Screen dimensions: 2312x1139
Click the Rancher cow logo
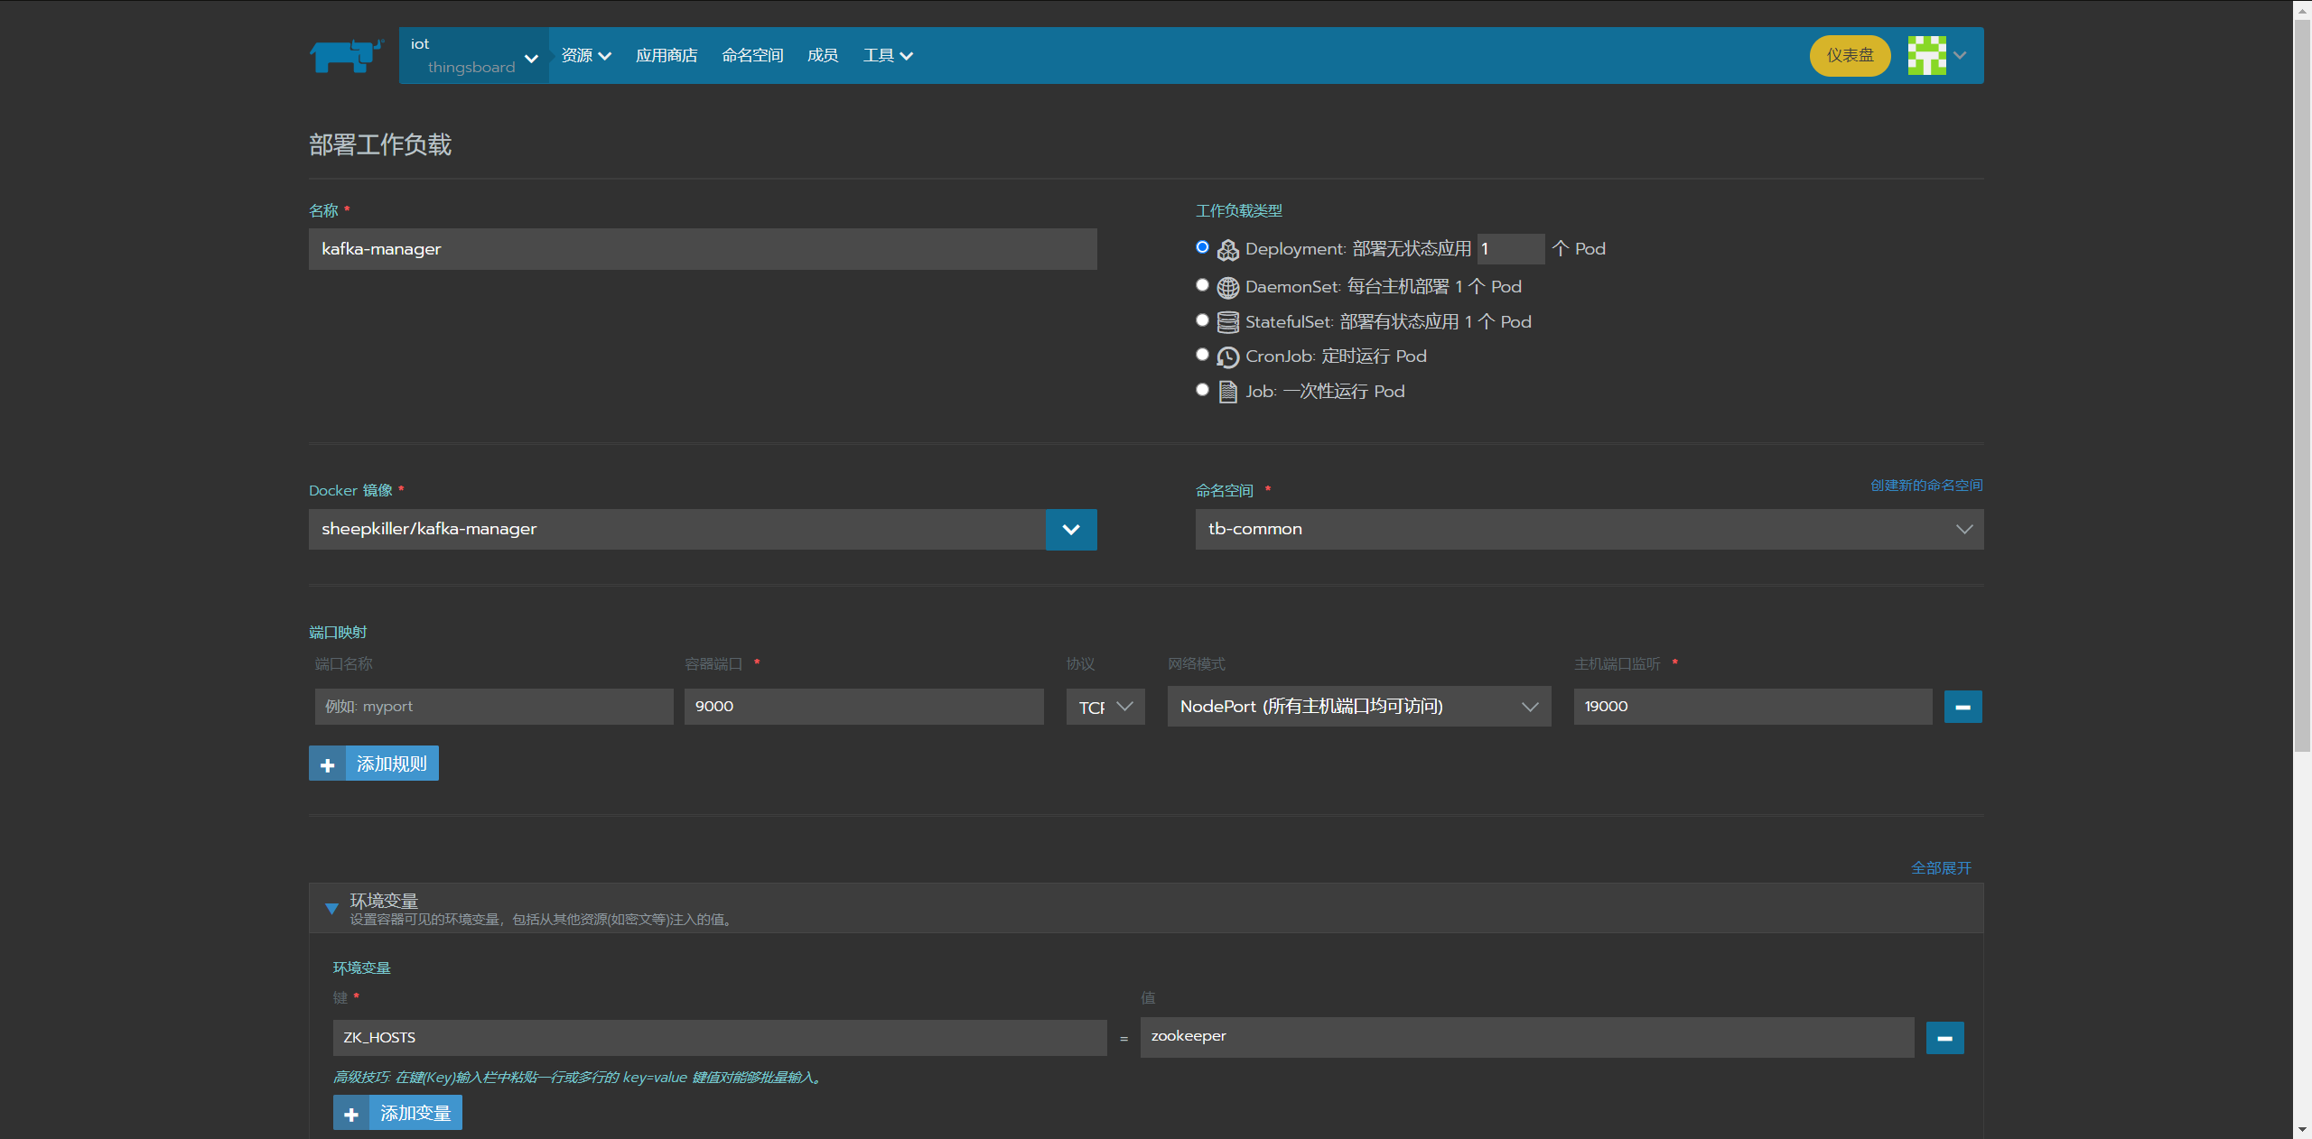[x=347, y=55]
